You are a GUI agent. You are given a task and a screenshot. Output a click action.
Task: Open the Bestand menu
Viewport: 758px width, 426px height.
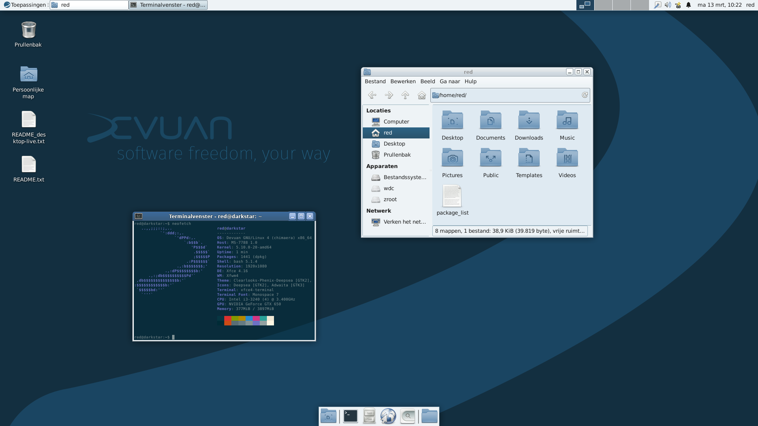click(375, 81)
